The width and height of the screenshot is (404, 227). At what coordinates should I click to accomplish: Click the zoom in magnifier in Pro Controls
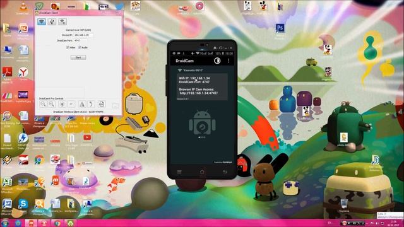pyautogui.click(x=51, y=104)
